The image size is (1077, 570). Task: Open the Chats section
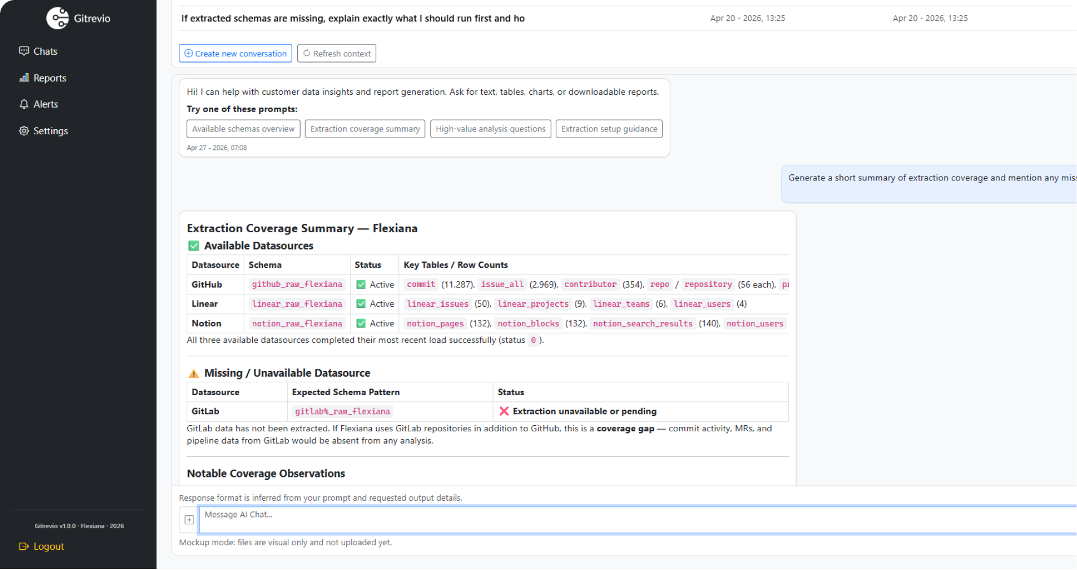(x=45, y=51)
